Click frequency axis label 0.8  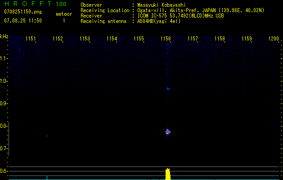click(3, 126)
